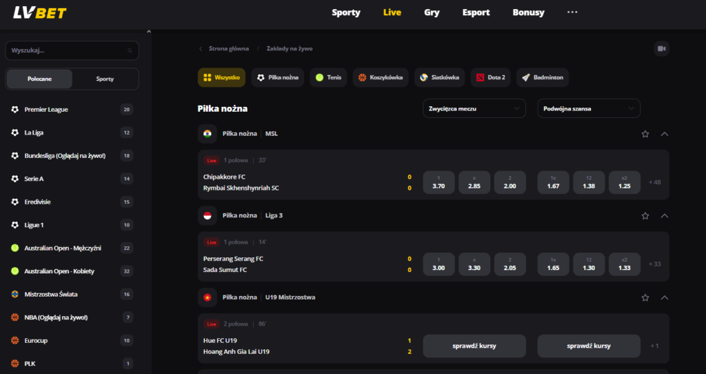Image resolution: width=706 pixels, height=374 pixels.
Task: Click the football icon next to Premier League
Action: click(14, 110)
